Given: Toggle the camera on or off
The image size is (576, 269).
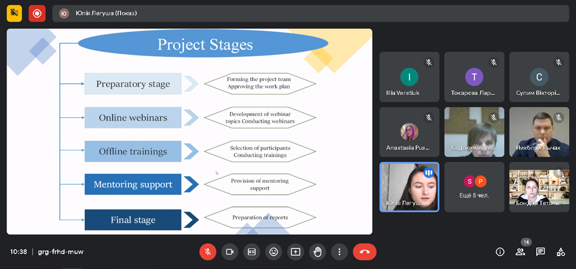Looking at the screenshot, I should point(229,252).
